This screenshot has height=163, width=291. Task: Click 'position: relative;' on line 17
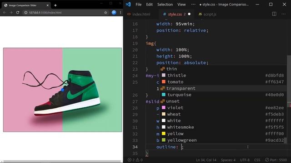pyautogui.click(x=182, y=30)
